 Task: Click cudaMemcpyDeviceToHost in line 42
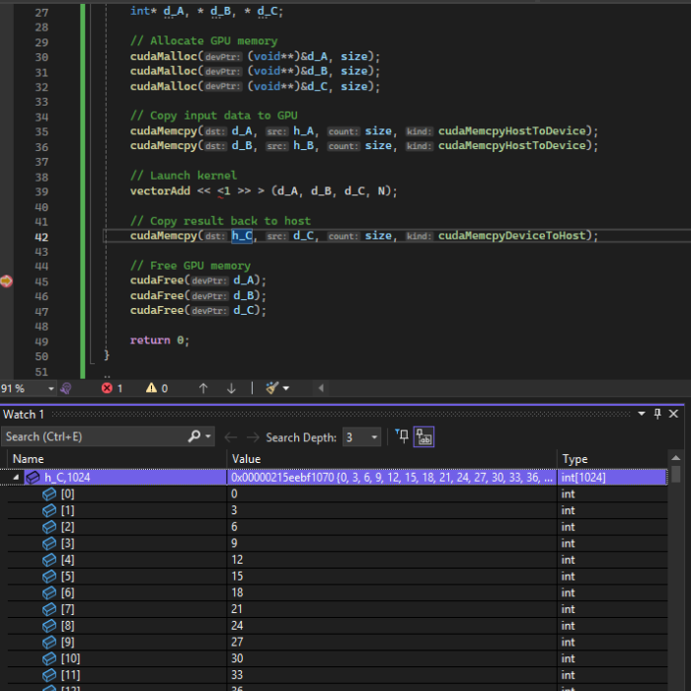[511, 235]
